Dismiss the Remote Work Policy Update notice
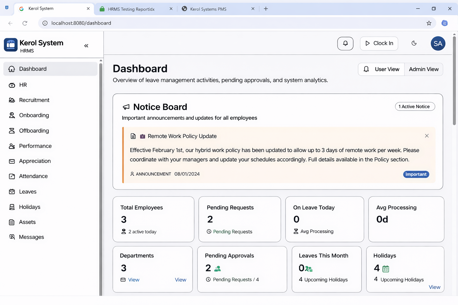 pyautogui.click(x=427, y=136)
